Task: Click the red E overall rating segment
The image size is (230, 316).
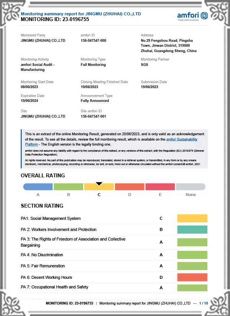Action: click(160, 187)
